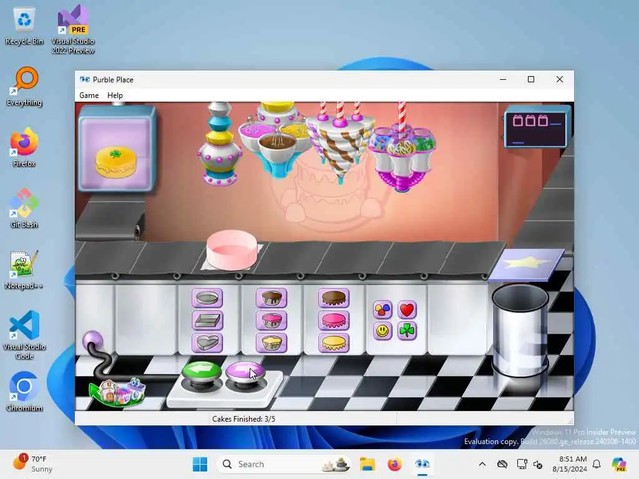Choose the yellow vanilla batter bowl button
This screenshot has height=479, width=639.
[x=271, y=343]
